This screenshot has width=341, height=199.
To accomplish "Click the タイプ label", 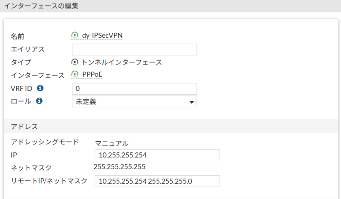I will [21, 62].
